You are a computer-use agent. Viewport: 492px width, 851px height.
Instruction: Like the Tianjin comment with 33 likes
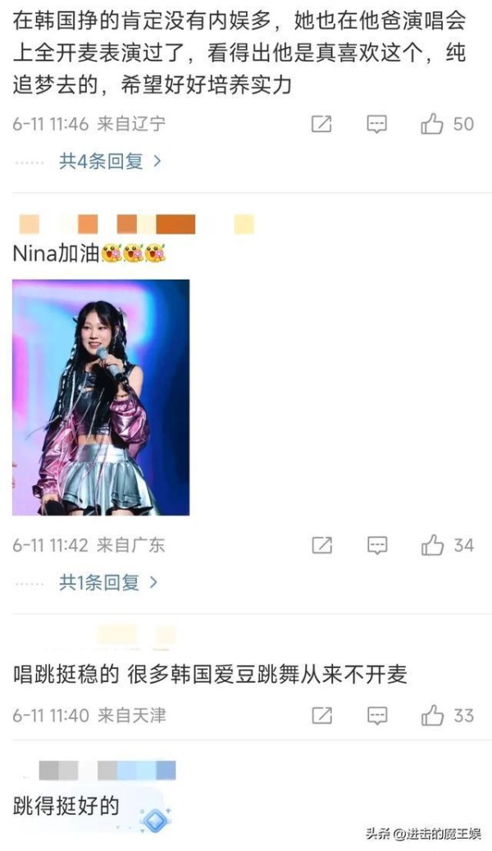(448, 716)
